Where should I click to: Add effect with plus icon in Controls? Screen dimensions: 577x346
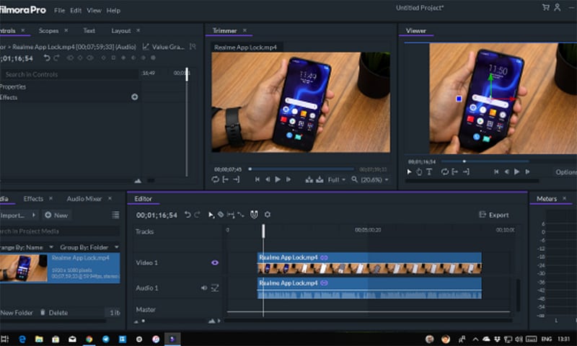(135, 97)
